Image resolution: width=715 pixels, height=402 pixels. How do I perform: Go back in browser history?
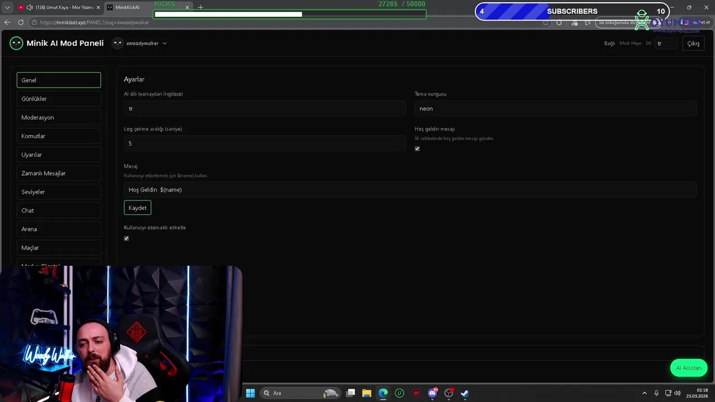click(7, 22)
